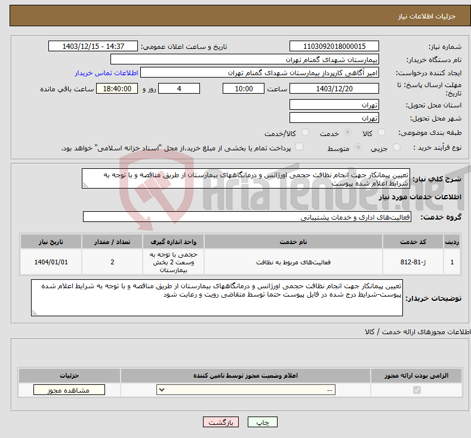The image size is (471, 438).
Task: Click the deadline hour field 10:00
Action: pos(244,88)
